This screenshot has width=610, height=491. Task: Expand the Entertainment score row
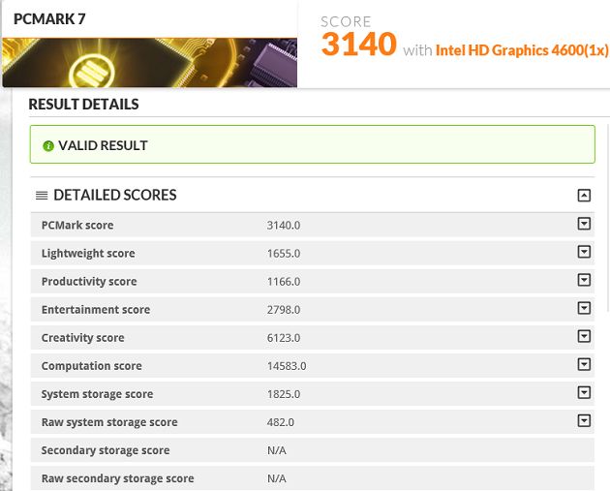(x=584, y=308)
